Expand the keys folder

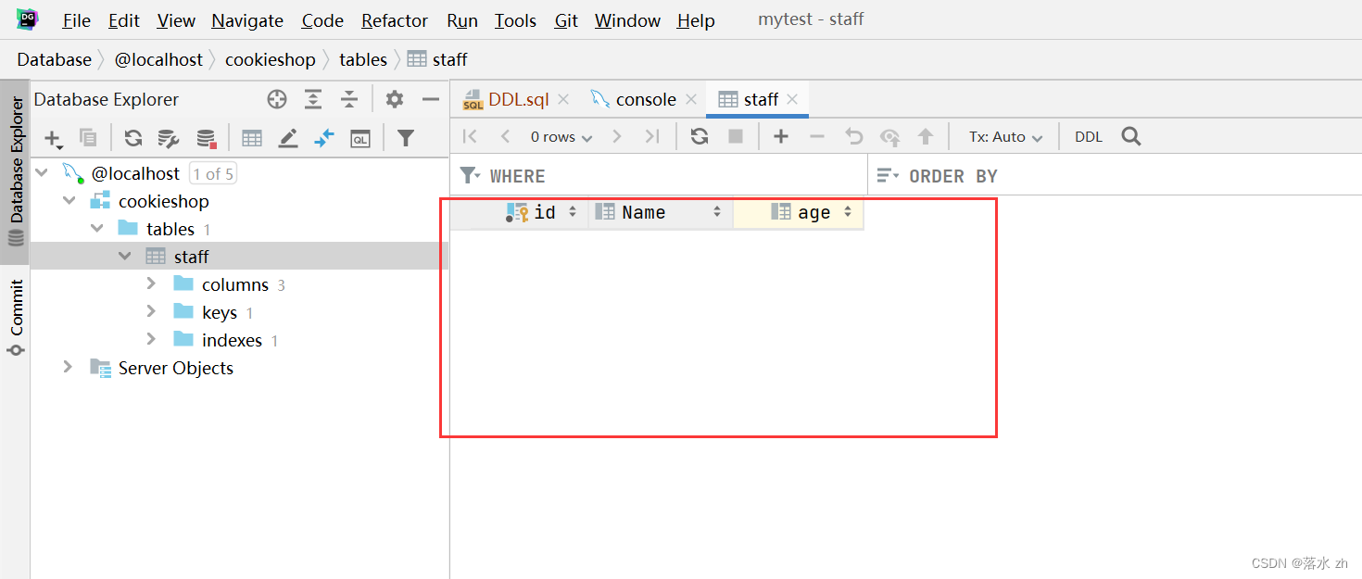click(152, 311)
